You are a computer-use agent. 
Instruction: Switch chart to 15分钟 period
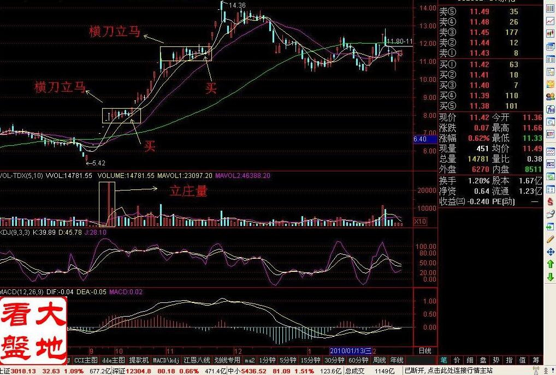[311, 360]
